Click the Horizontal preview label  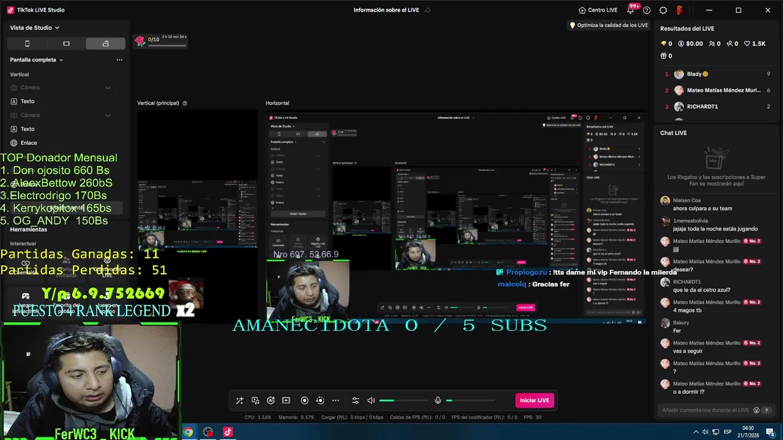pos(277,103)
